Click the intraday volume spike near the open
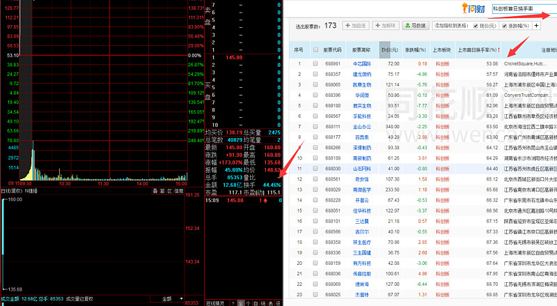 [x=33, y=162]
